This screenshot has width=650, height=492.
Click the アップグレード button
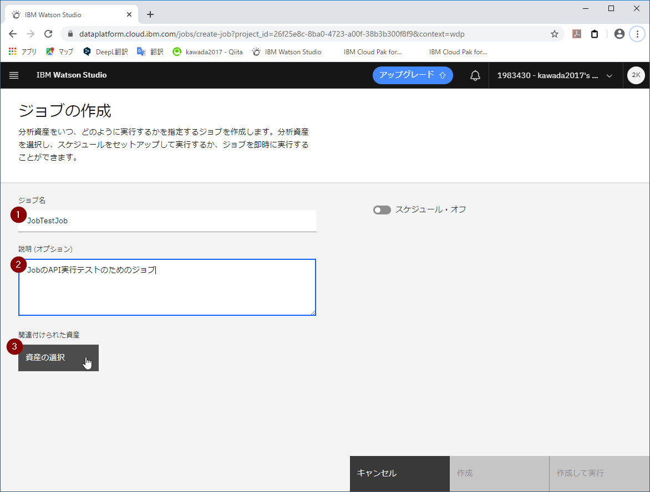(413, 75)
